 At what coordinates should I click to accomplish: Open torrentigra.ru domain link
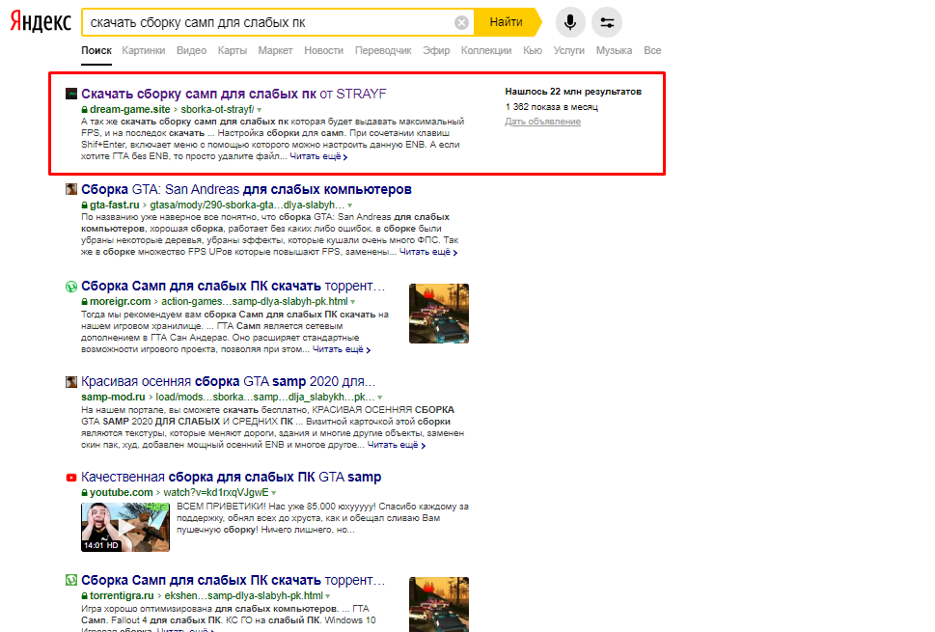122,595
